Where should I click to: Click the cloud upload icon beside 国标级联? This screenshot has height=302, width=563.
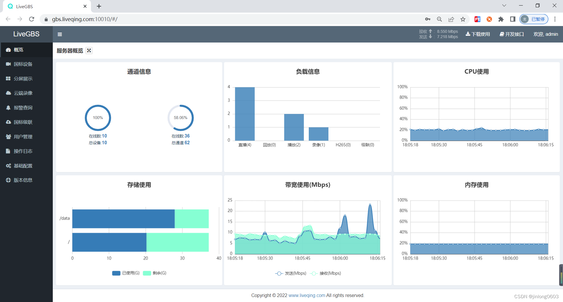[x=8, y=122]
